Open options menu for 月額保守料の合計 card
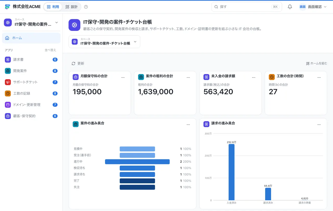This screenshot has height=211, width=333. tap(123, 77)
